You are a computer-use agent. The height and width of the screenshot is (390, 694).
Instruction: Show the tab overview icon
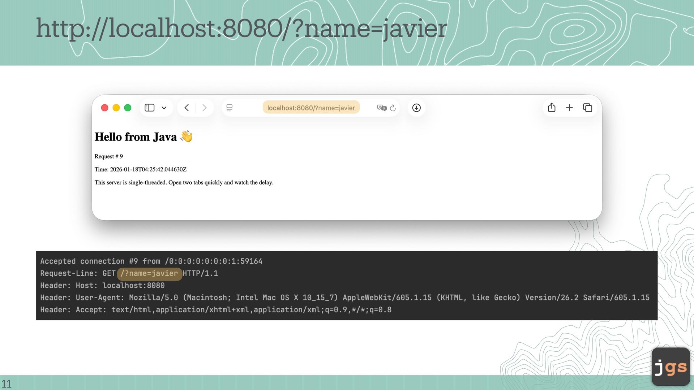pos(588,108)
